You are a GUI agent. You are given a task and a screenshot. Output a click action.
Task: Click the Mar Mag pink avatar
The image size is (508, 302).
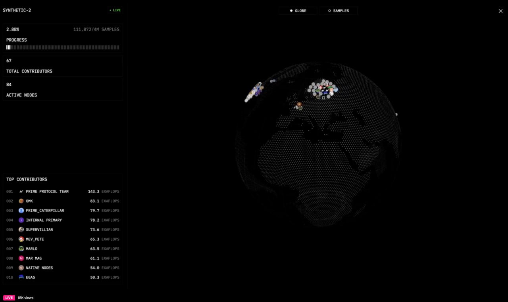[21, 258]
